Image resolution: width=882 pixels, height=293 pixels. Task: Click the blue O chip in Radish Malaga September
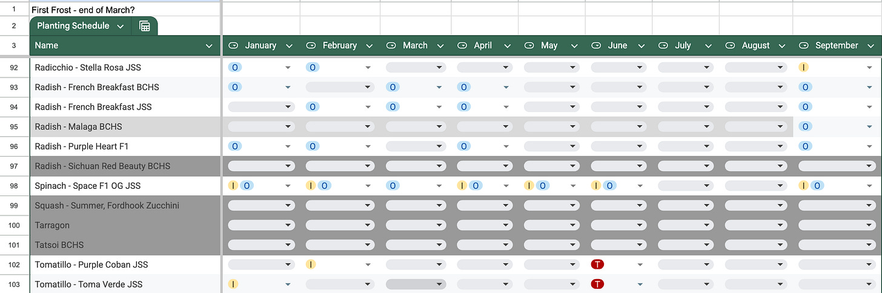point(806,127)
